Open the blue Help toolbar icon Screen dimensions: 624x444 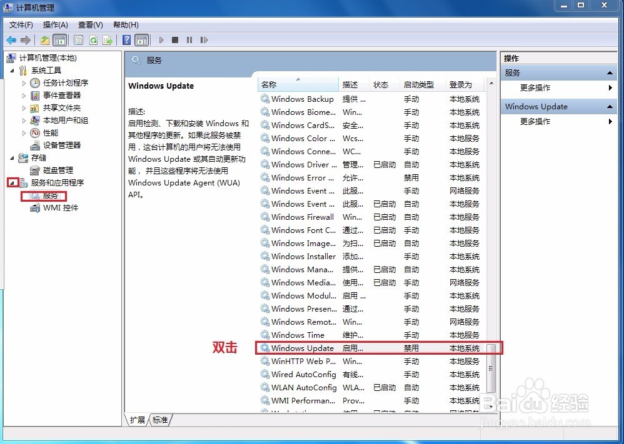(126, 40)
